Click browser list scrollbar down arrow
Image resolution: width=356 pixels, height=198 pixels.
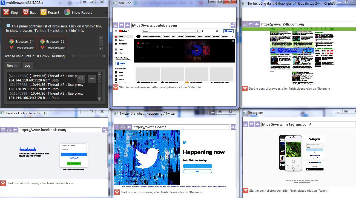pos(101,48)
